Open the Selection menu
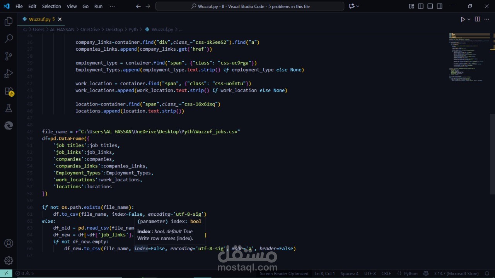The image size is (495, 278). [x=51, y=6]
